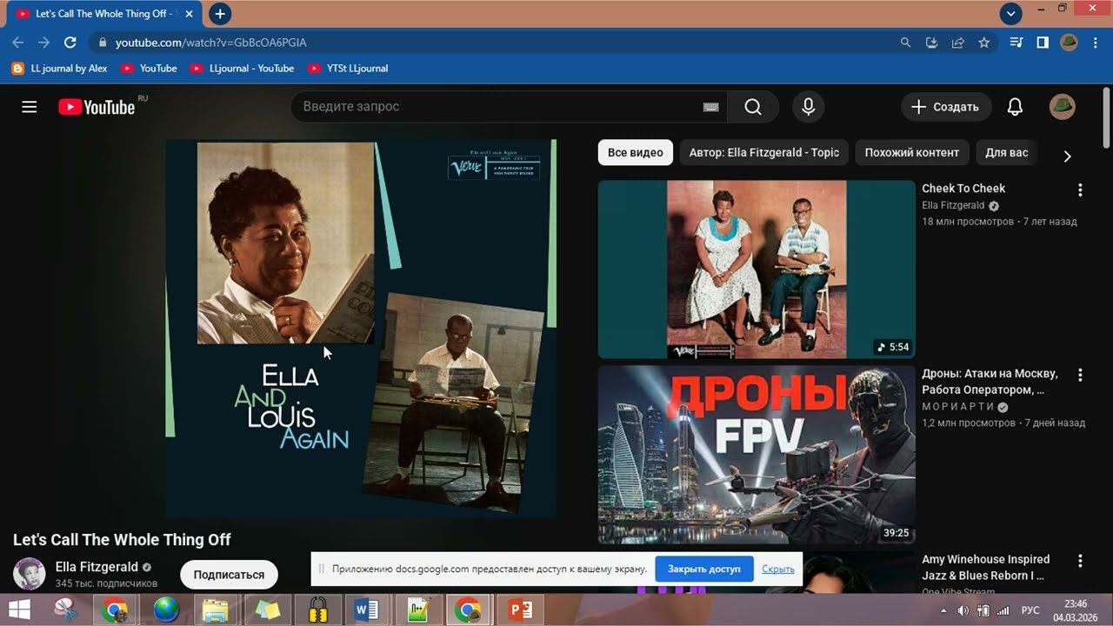
Task: Click Подписаться subscribe button
Action: 229,575
